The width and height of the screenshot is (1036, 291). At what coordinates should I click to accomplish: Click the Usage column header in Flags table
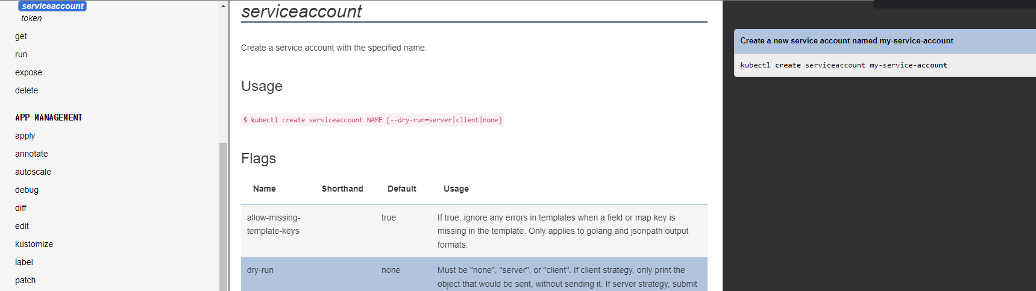coord(456,189)
